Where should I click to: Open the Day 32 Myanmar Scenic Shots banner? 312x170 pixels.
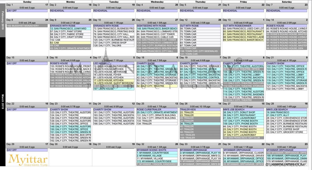tap(157, 150)
